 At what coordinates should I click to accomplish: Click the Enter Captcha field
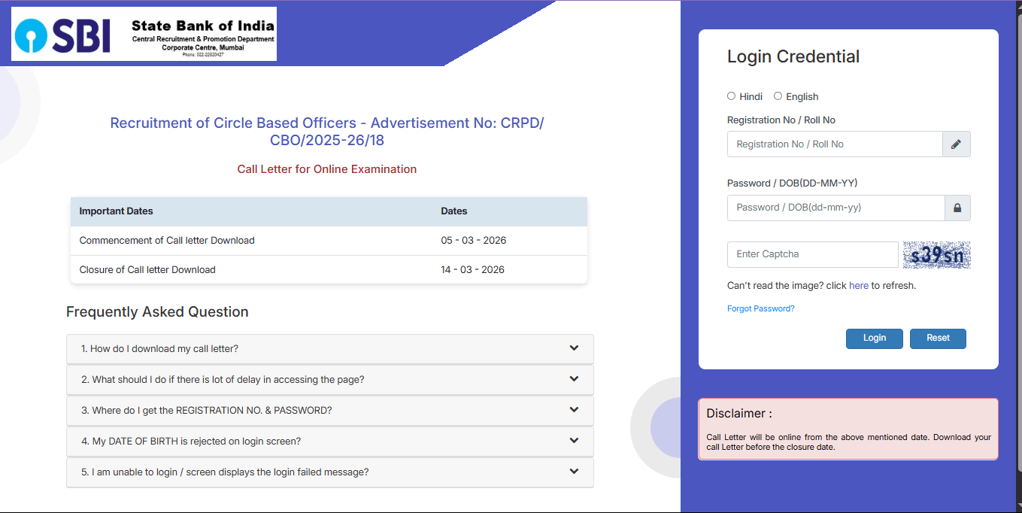coord(811,254)
